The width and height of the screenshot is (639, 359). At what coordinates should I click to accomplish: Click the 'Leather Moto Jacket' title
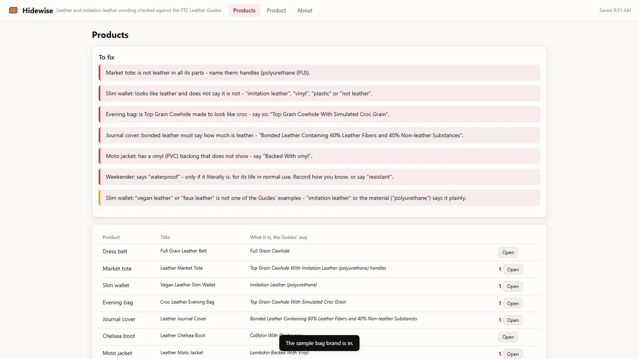(182, 353)
